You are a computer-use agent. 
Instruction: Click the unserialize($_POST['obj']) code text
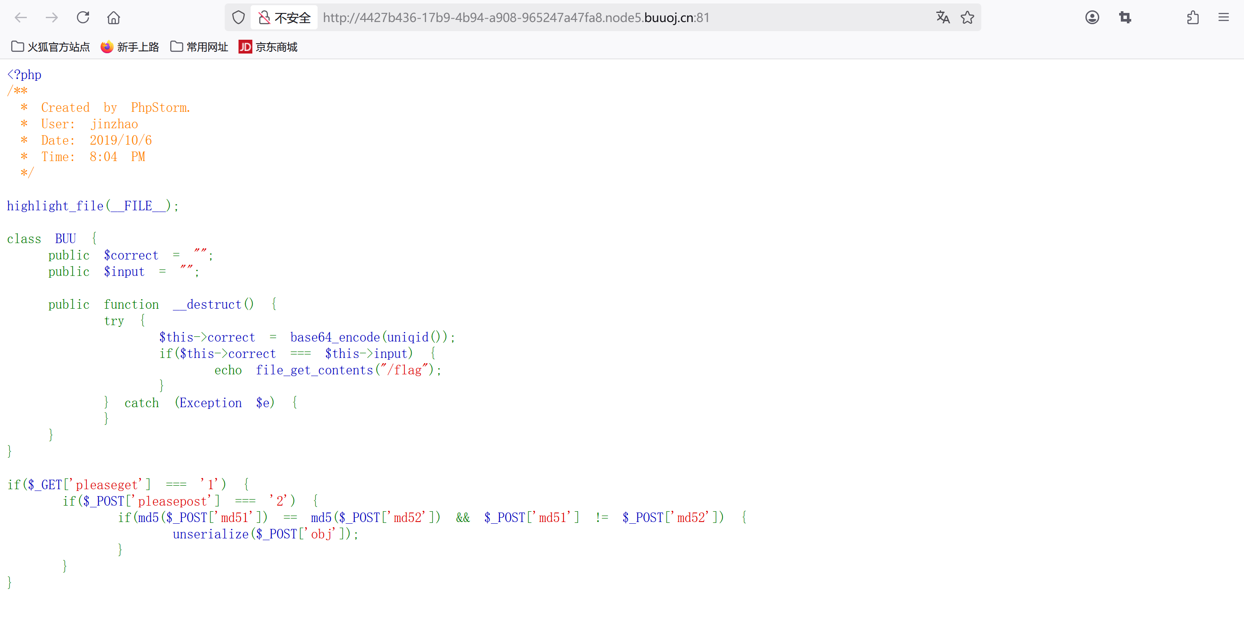(265, 534)
